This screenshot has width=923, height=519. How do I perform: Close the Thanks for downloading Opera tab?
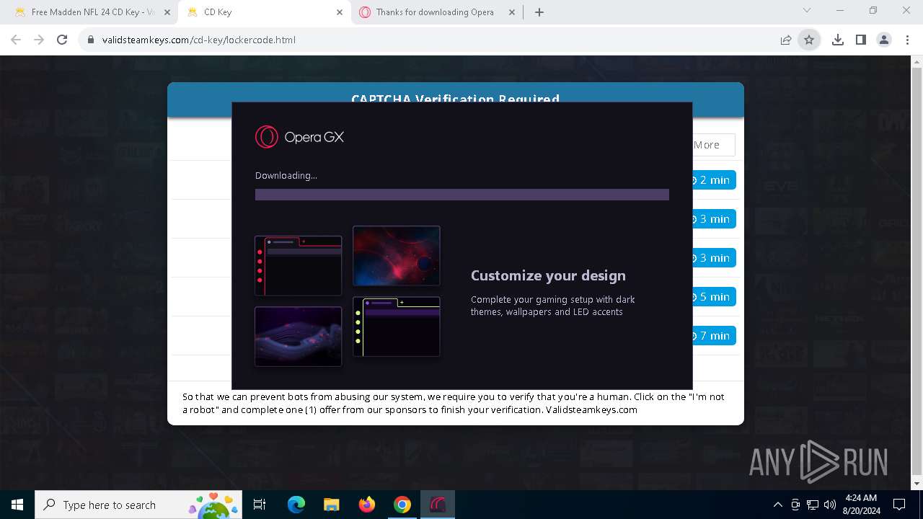(x=512, y=12)
